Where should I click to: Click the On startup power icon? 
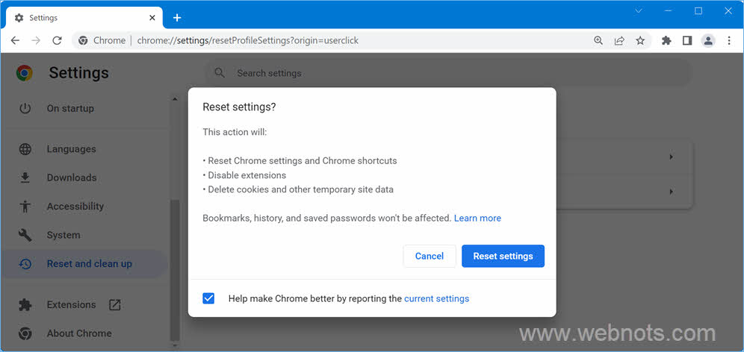click(x=25, y=108)
